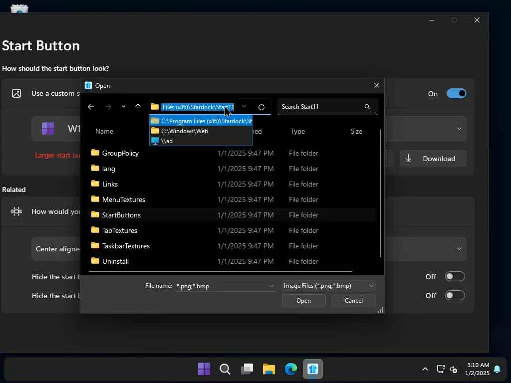This screenshot has height=383, width=511.
Task: Close the Open dialog
Action: tap(377, 85)
